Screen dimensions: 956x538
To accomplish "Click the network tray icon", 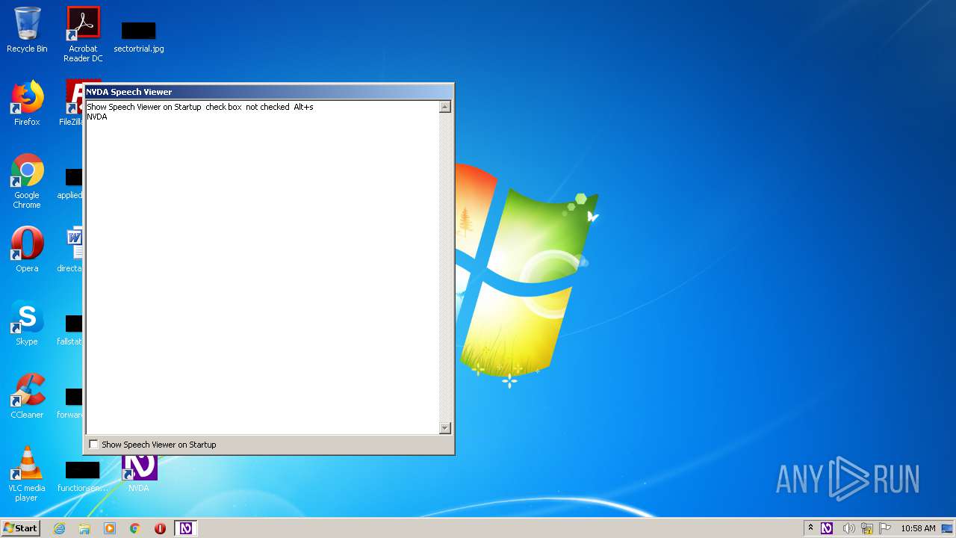I will [867, 528].
